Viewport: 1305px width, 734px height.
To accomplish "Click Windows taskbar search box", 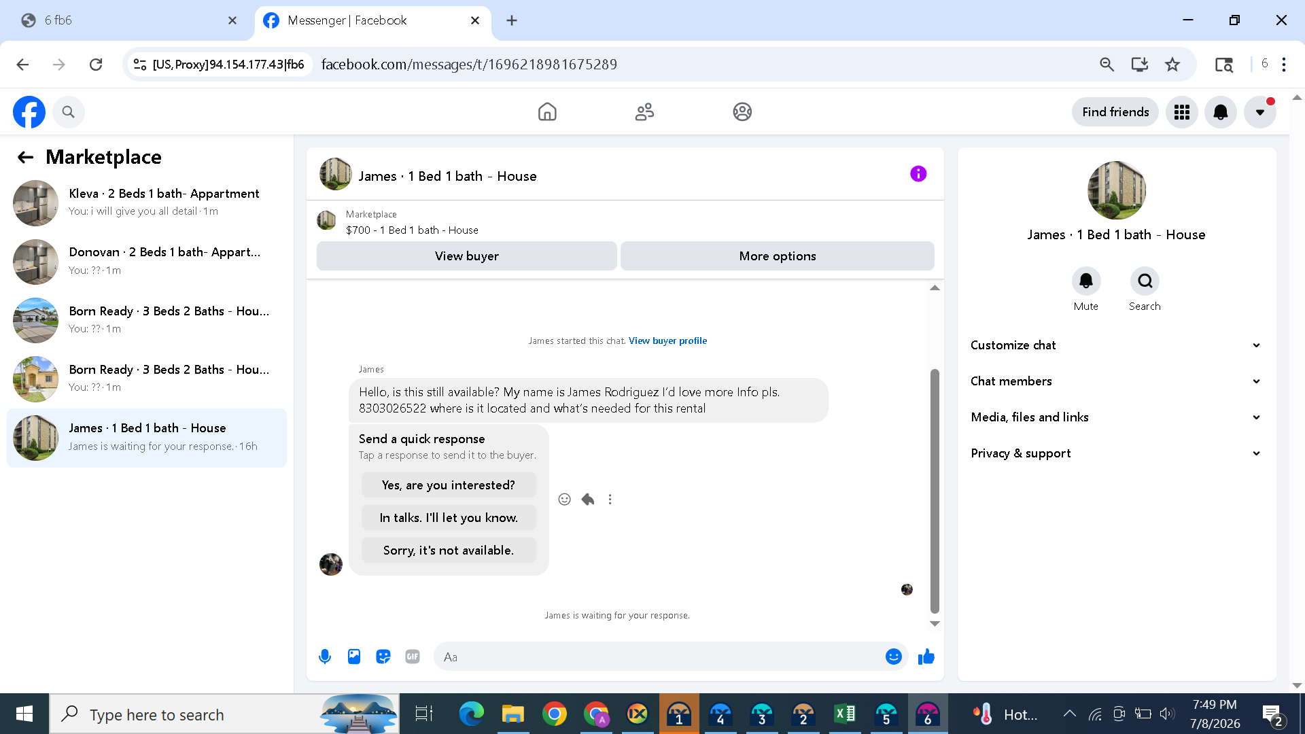I will click(x=224, y=714).
